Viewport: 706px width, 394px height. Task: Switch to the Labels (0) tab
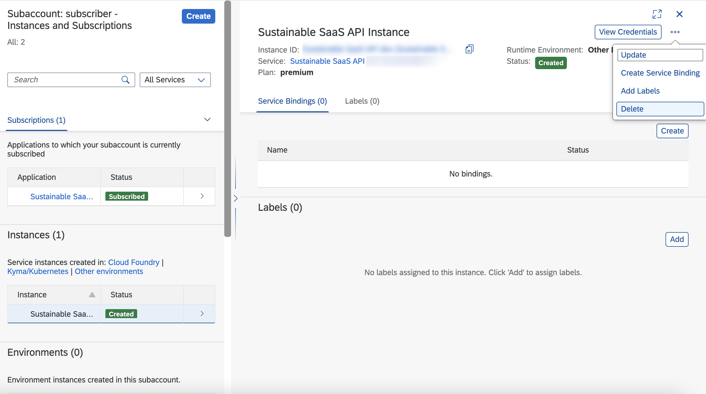[362, 101]
